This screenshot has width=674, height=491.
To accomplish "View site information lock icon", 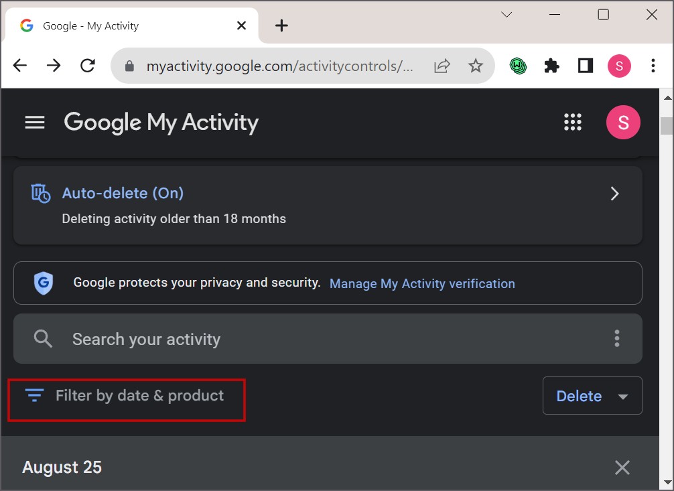I will pos(129,66).
